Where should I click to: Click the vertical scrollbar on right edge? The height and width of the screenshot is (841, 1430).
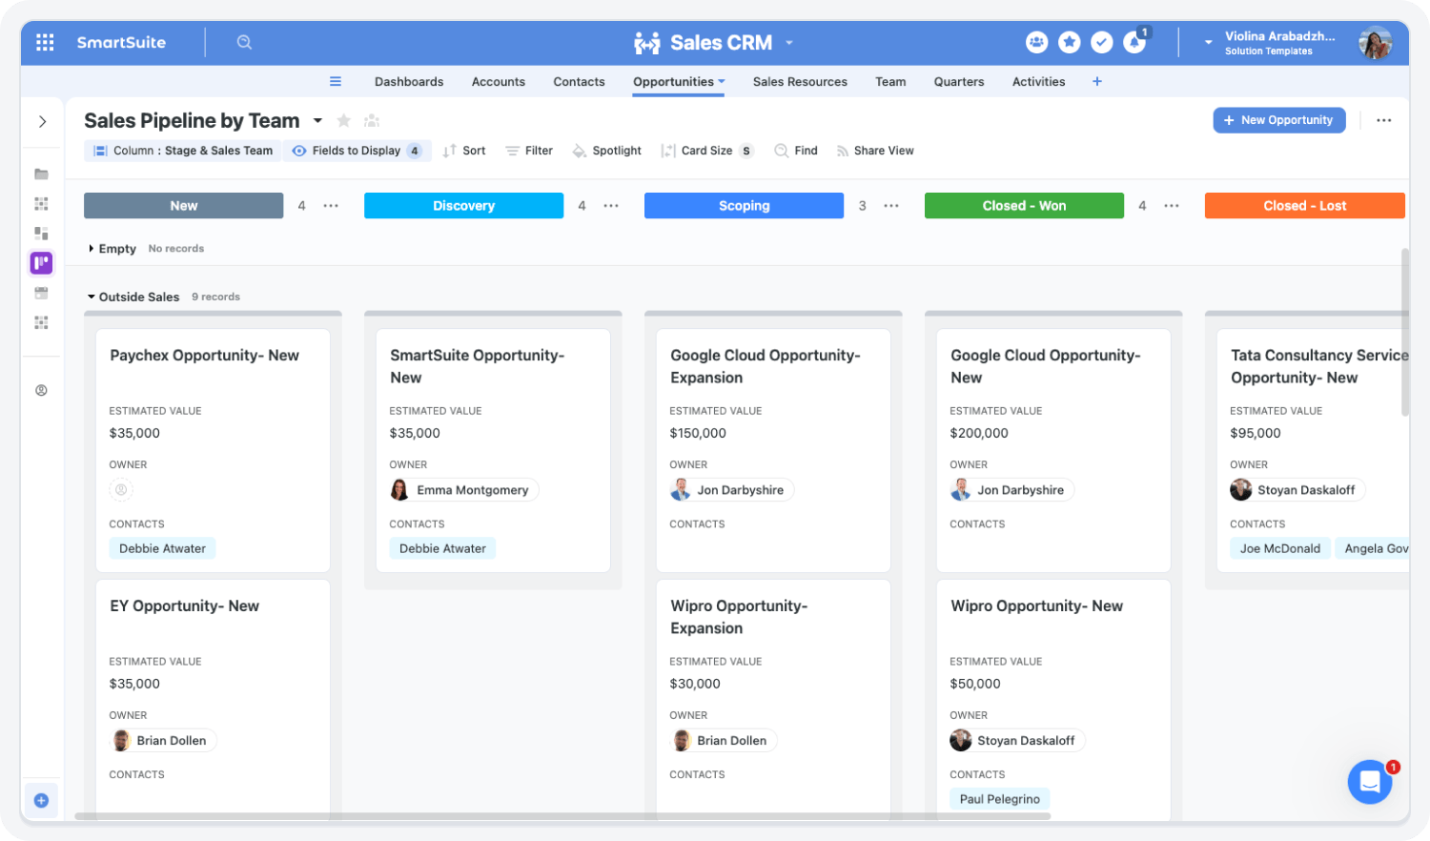[x=1404, y=332]
